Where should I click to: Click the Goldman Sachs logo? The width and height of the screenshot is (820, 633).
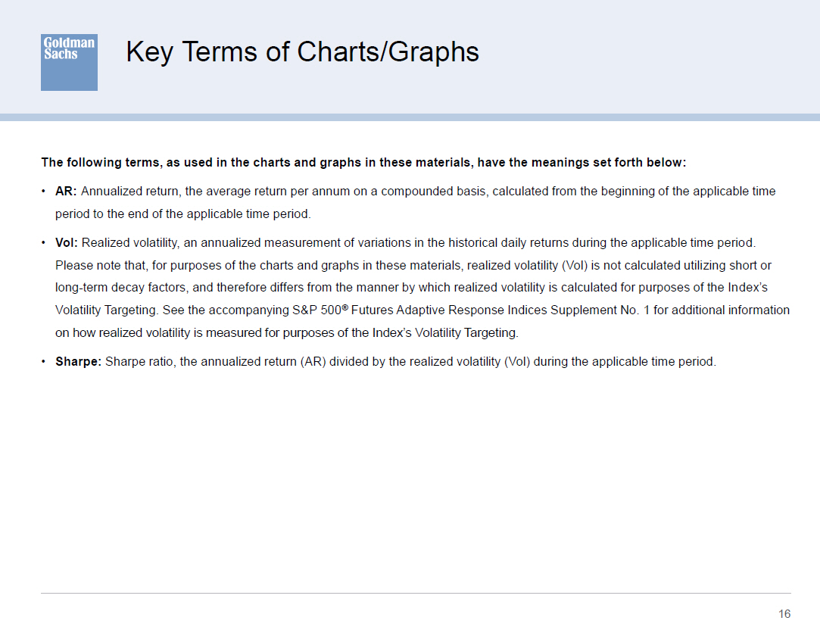pyautogui.click(x=69, y=62)
